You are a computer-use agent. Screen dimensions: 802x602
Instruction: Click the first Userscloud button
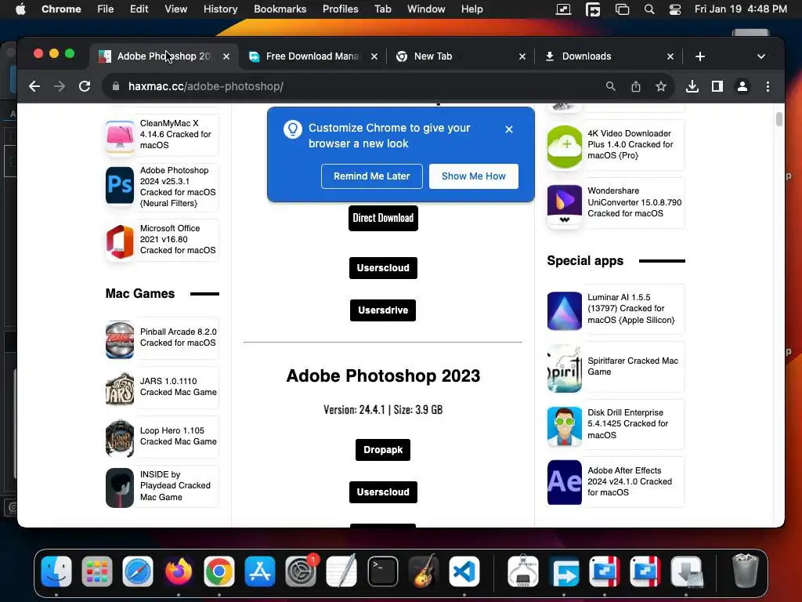383,268
